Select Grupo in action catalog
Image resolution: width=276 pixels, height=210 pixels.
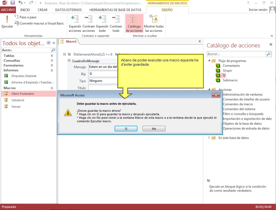point(227,71)
